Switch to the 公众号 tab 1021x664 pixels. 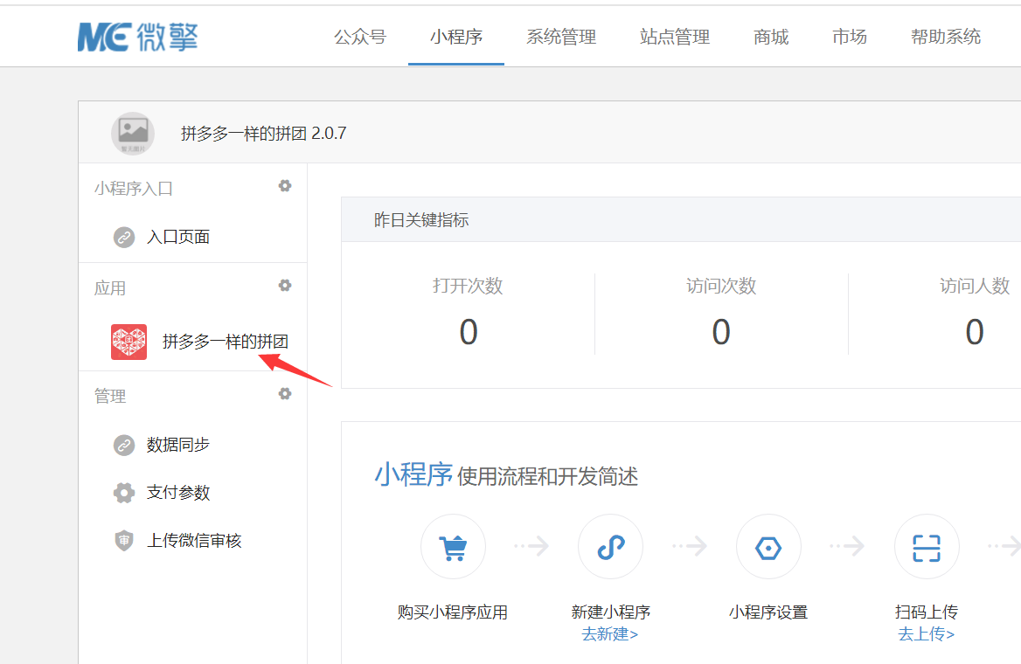(x=360, y=37)
